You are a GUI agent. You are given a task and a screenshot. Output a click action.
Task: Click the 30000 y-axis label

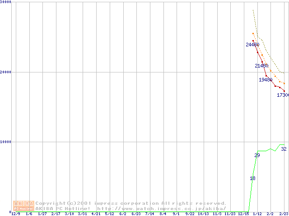[5, 2]
